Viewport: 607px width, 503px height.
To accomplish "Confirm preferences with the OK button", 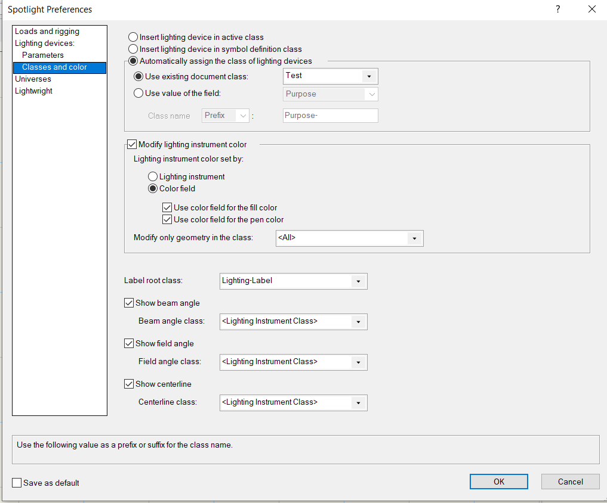I will tap(498, 481).
